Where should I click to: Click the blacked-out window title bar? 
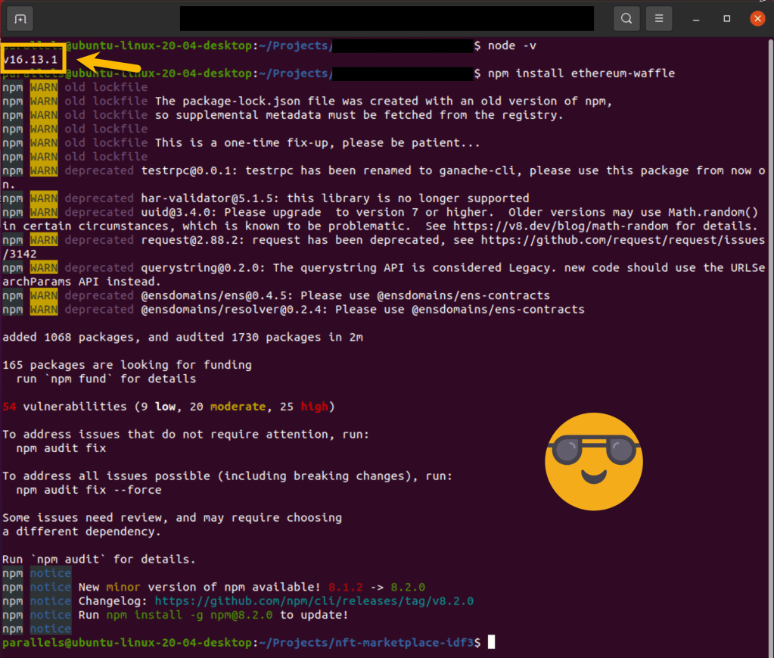pos(386,18)
